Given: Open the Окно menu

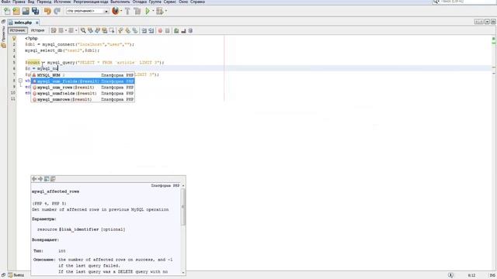Looking at the screenshot, I should coord(183,2).
